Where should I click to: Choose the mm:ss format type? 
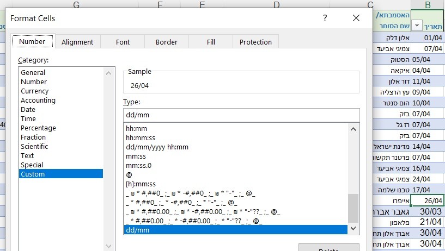click(235, 156)
